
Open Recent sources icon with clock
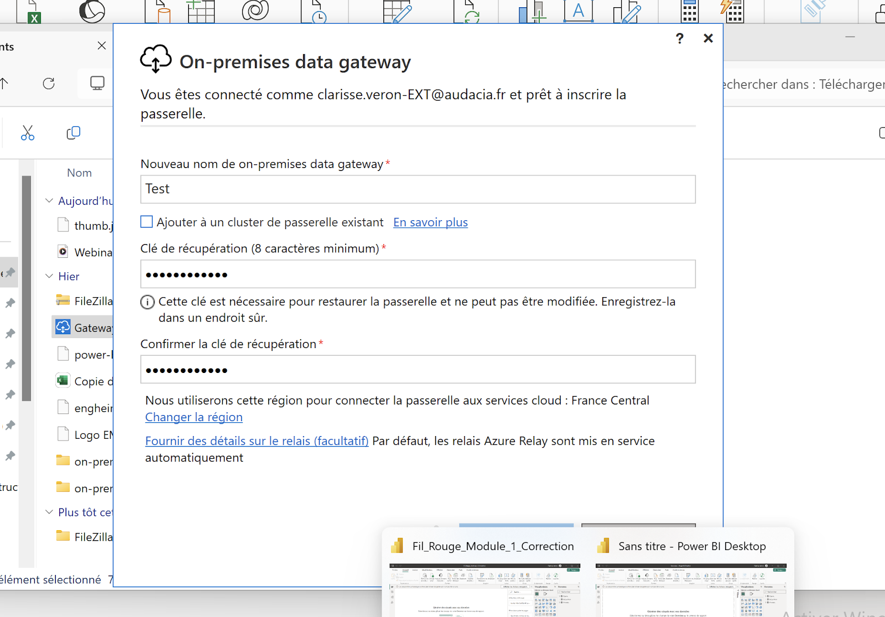pos(314,12)
